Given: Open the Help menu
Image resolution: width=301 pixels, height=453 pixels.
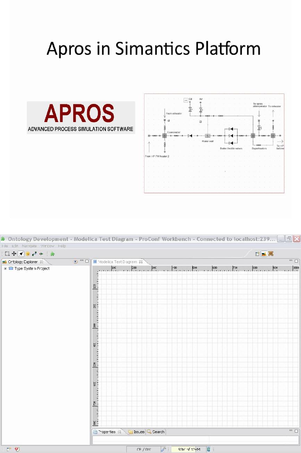Looking at the screenshot, I should (62, 246).
